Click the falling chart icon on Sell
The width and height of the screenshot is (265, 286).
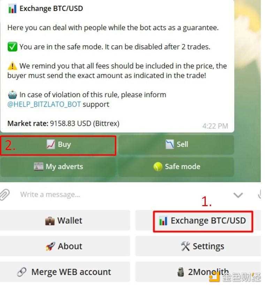pyautogui.click(x=169, y=144)
